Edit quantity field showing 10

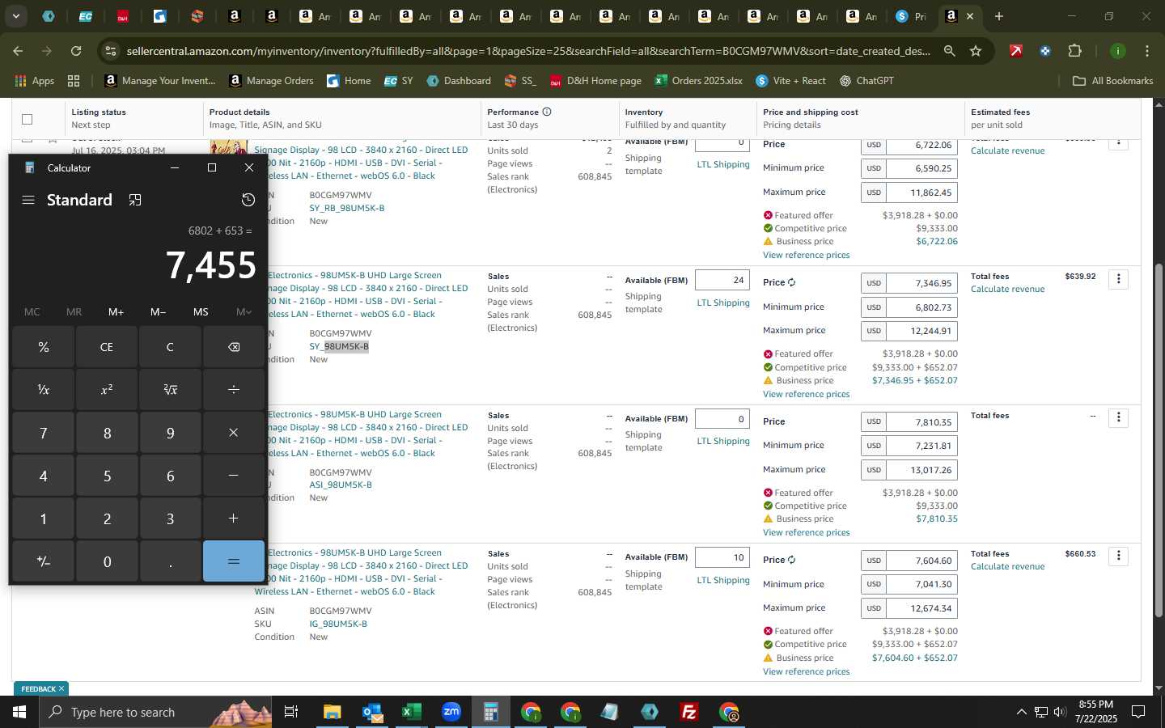point(722,557)
